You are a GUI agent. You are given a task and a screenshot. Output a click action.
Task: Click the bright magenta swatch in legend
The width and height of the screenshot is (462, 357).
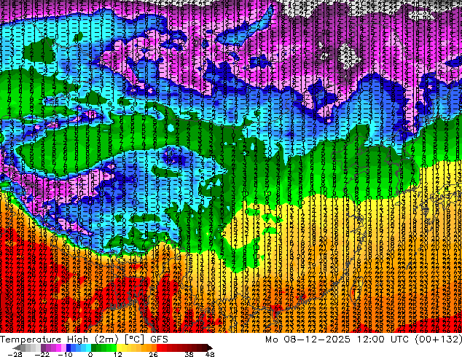tap(58, 348)
